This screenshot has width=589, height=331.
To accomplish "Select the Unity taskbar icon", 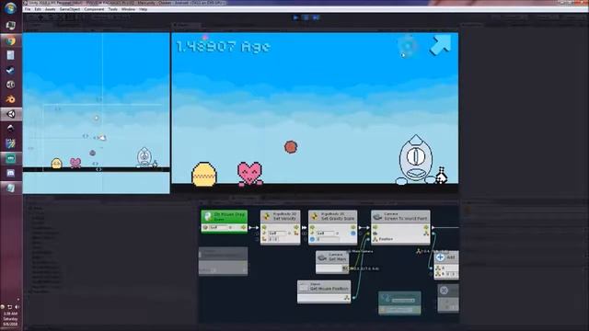I will point(10,114).
